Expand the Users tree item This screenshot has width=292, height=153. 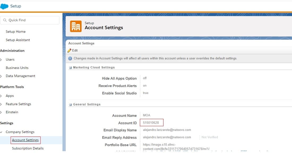tap(1, 60)
